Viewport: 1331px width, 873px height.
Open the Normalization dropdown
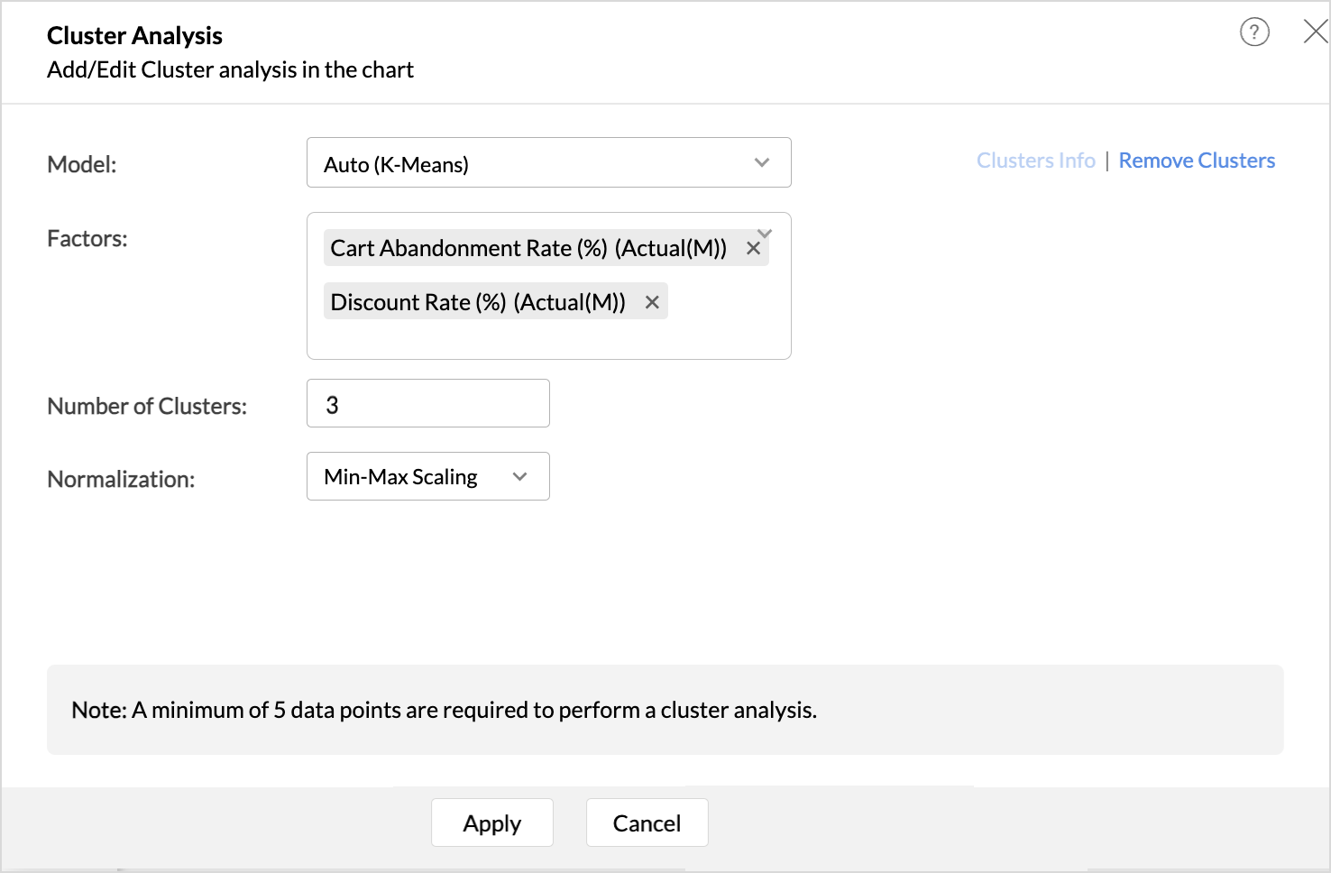427,476
